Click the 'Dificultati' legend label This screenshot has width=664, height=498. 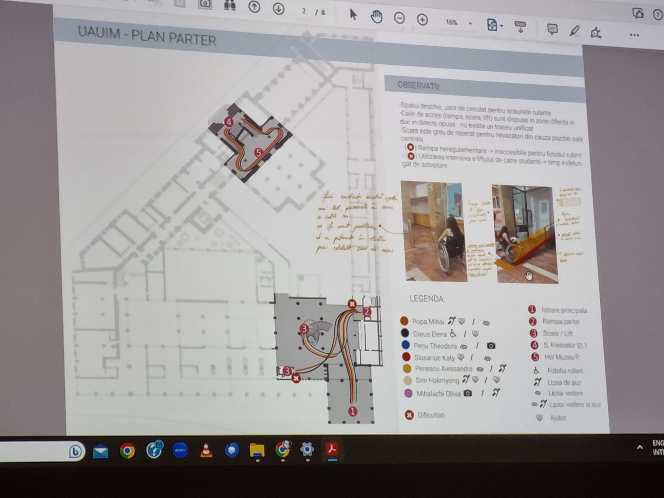(x=431, y=415)
